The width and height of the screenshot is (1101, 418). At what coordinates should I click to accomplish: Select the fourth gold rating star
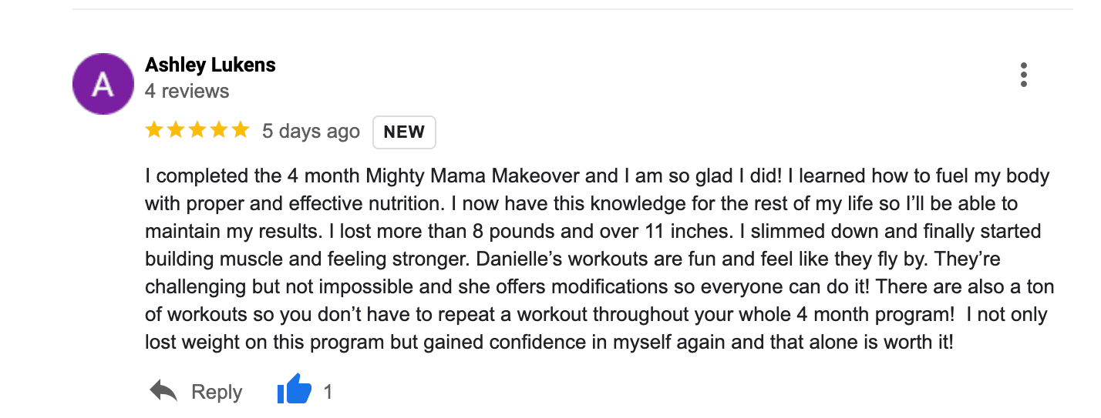click(x=219, y=130)
